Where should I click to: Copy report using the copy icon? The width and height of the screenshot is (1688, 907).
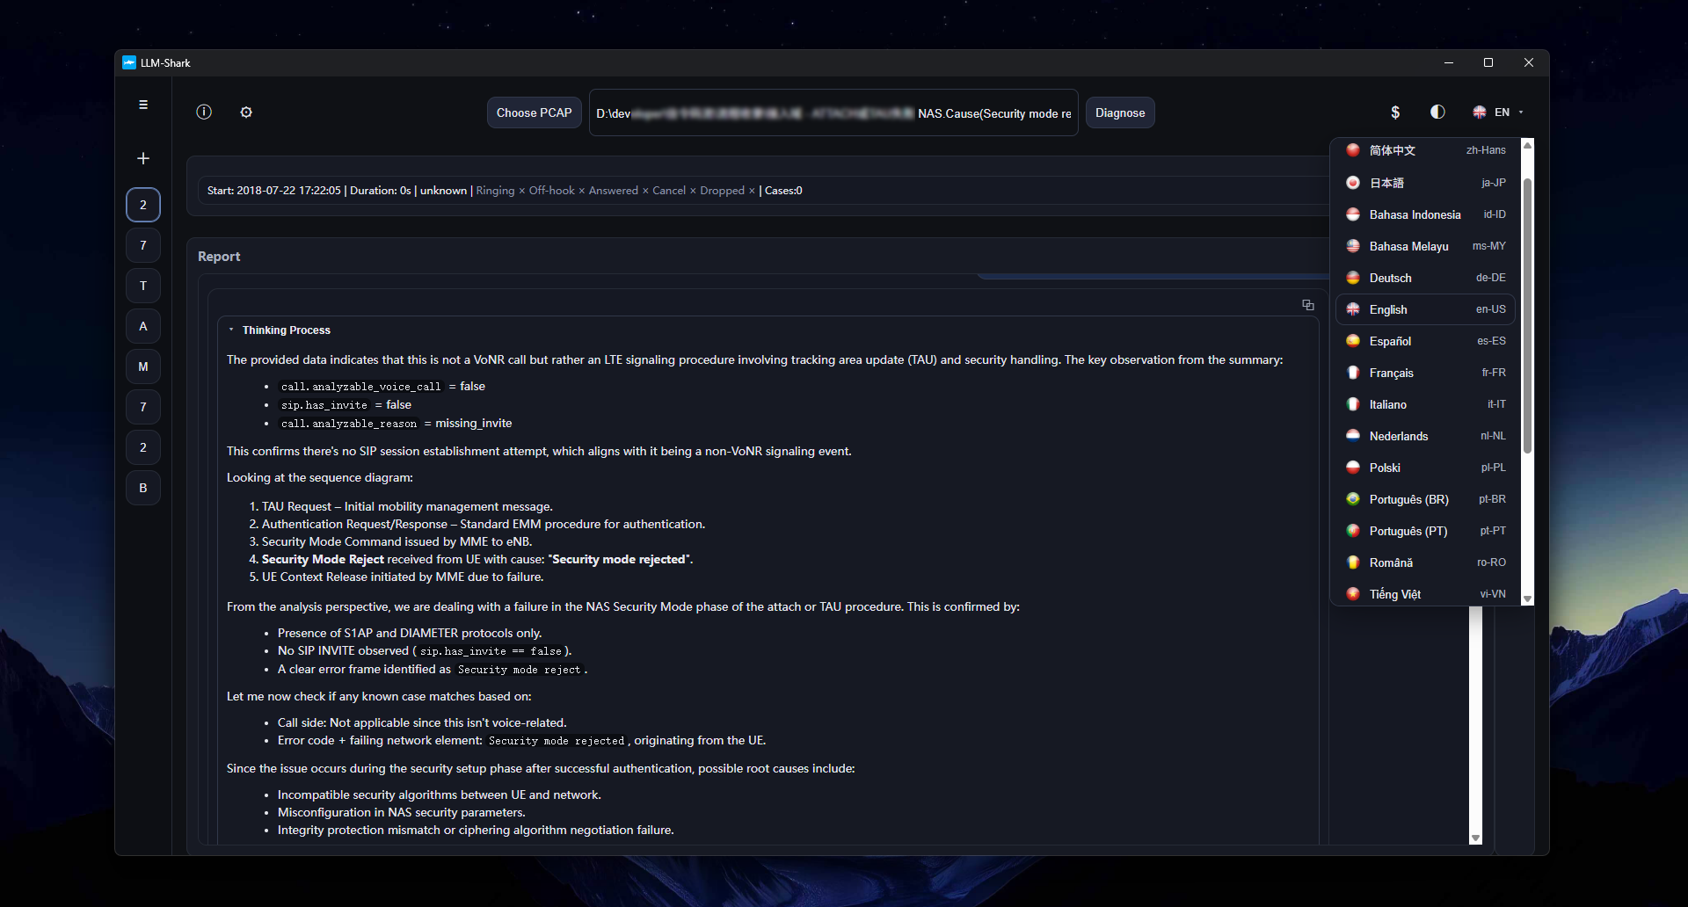coord(1308,305)
